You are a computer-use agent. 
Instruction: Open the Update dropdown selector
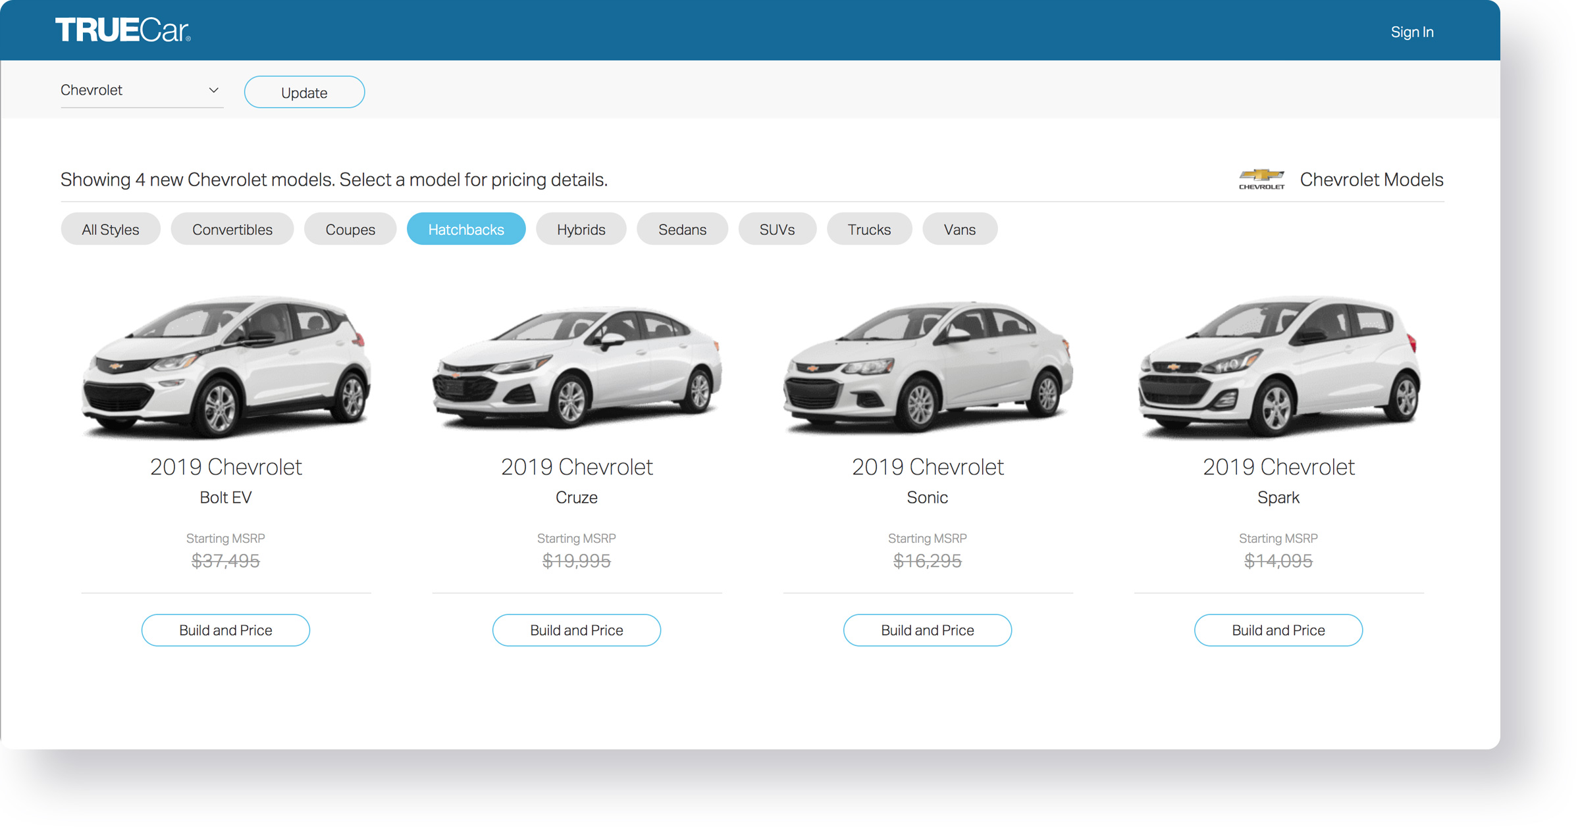coord(140,92)
